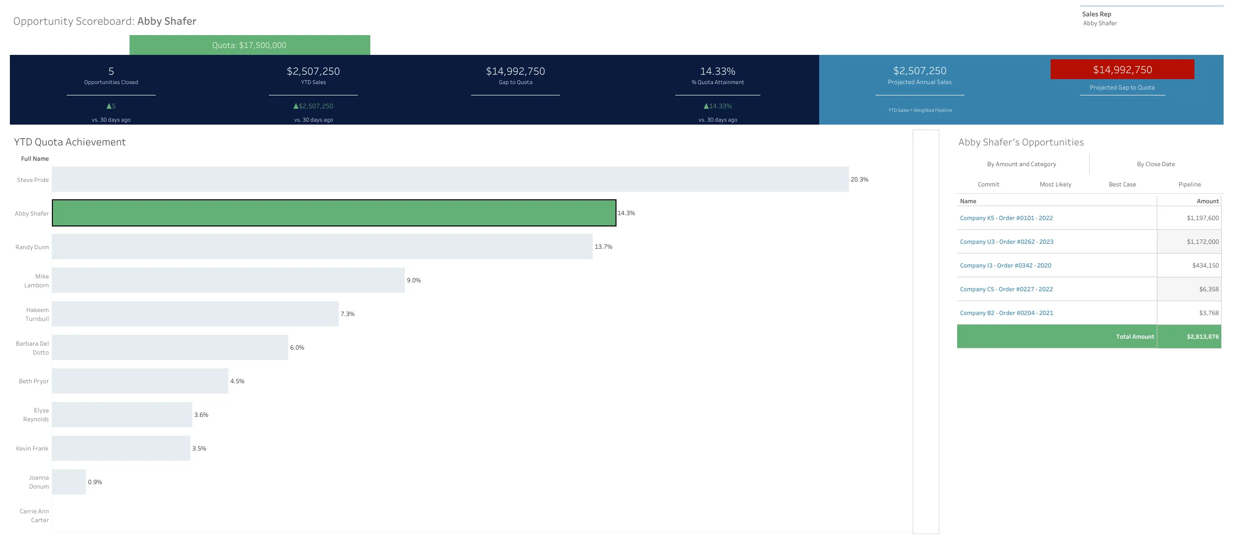Select Abby Shafer's green 14.3% bar

pyautogui.click(x=334, y=213)
